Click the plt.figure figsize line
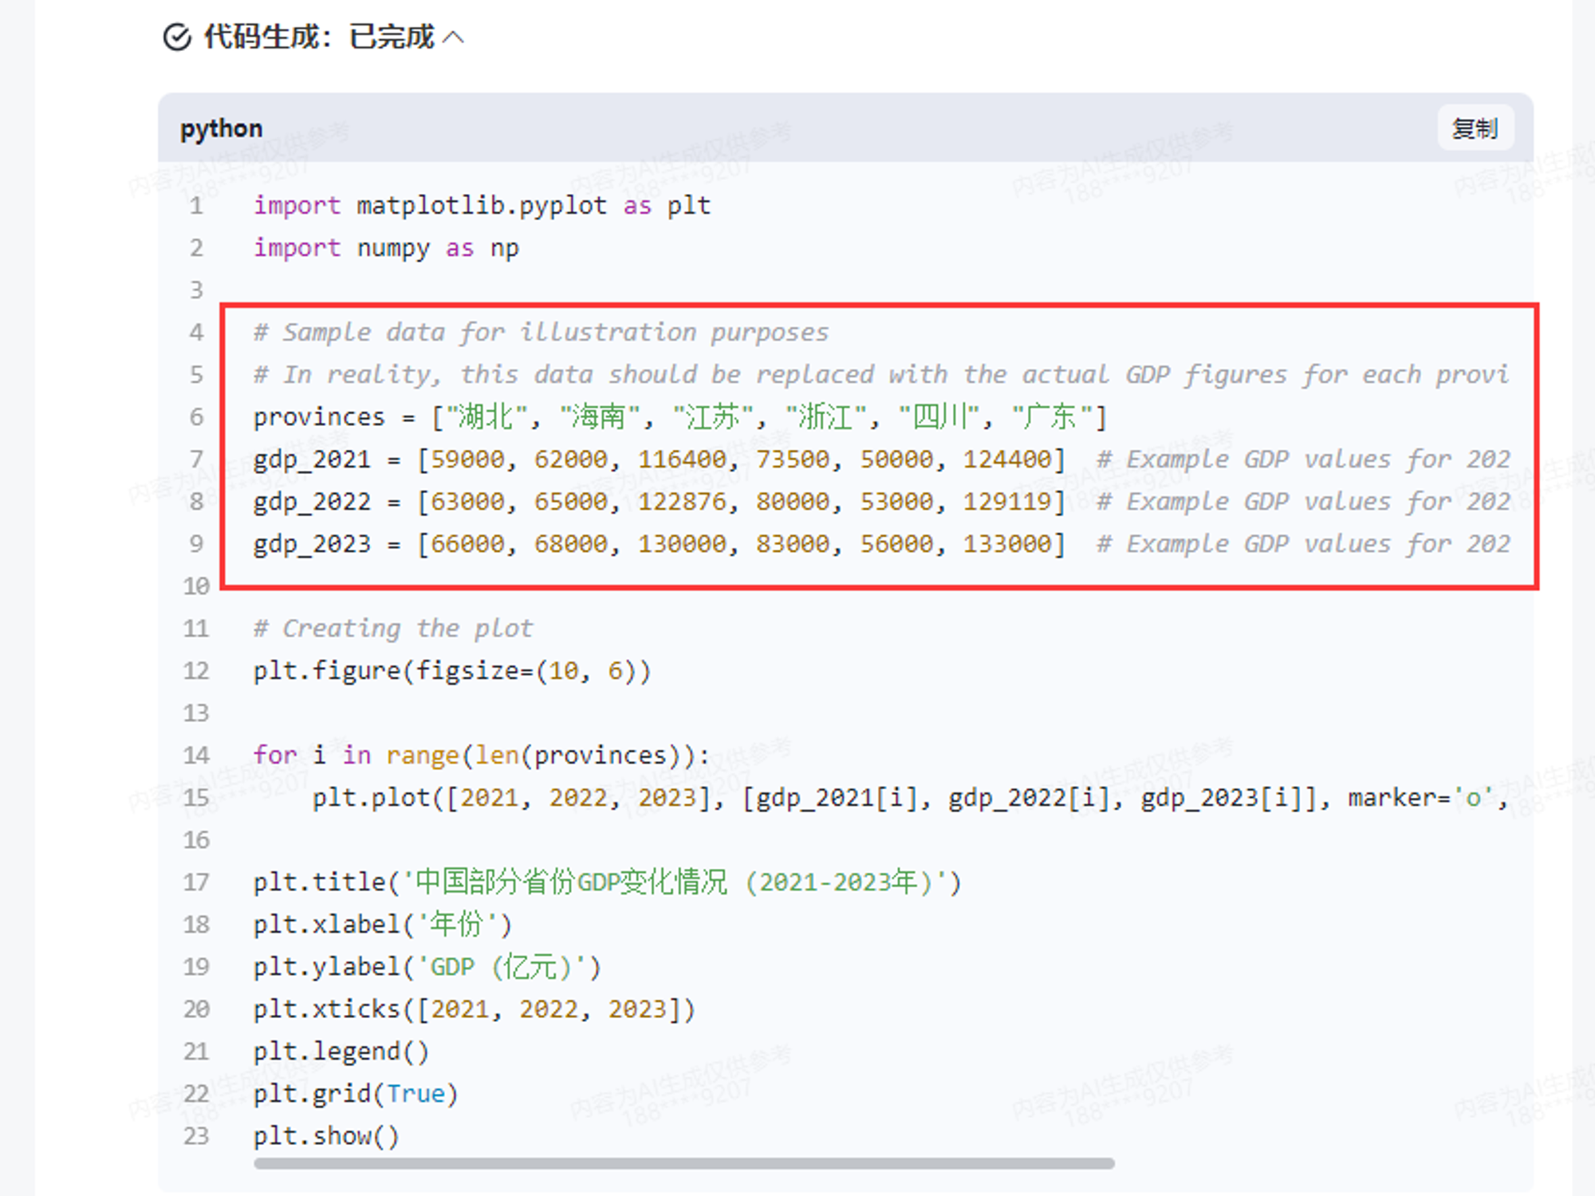This screenshot has width=1595, height=1196. 452,671
